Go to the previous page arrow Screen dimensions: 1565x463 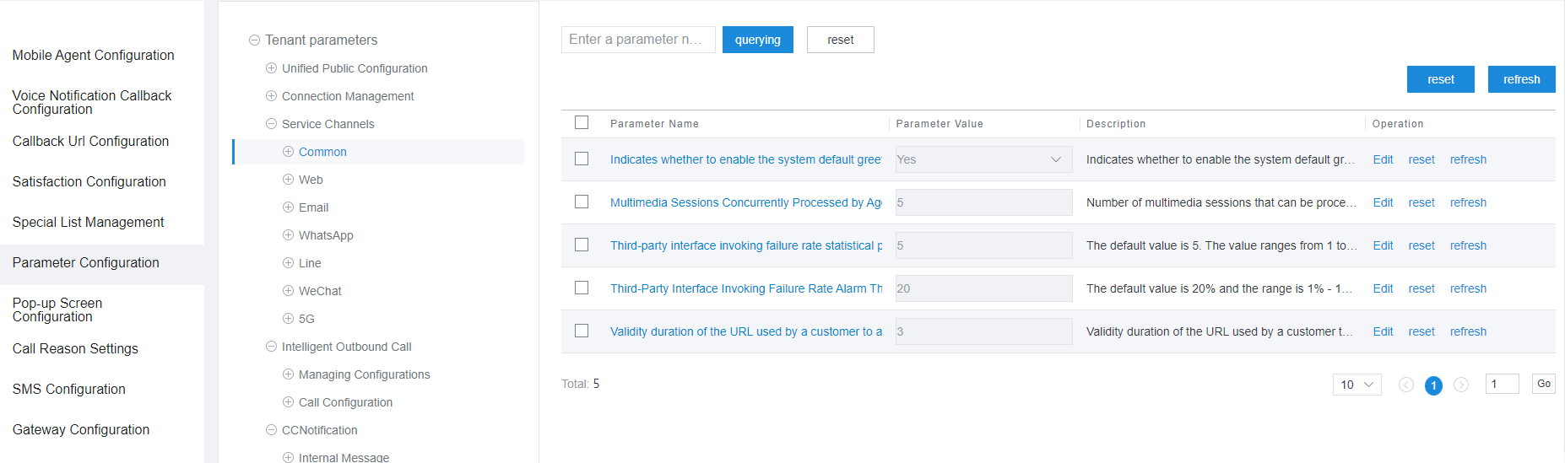pyautogui.click(x=1405, y=385)
